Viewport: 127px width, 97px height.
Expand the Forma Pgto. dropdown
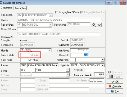(x=103, y=60)
